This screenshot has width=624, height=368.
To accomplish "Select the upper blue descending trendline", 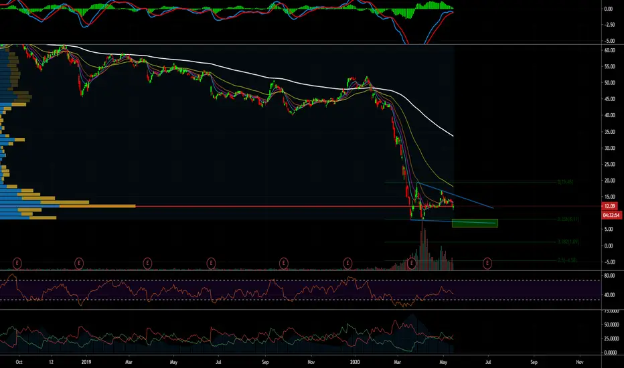I will pos(456,195).
